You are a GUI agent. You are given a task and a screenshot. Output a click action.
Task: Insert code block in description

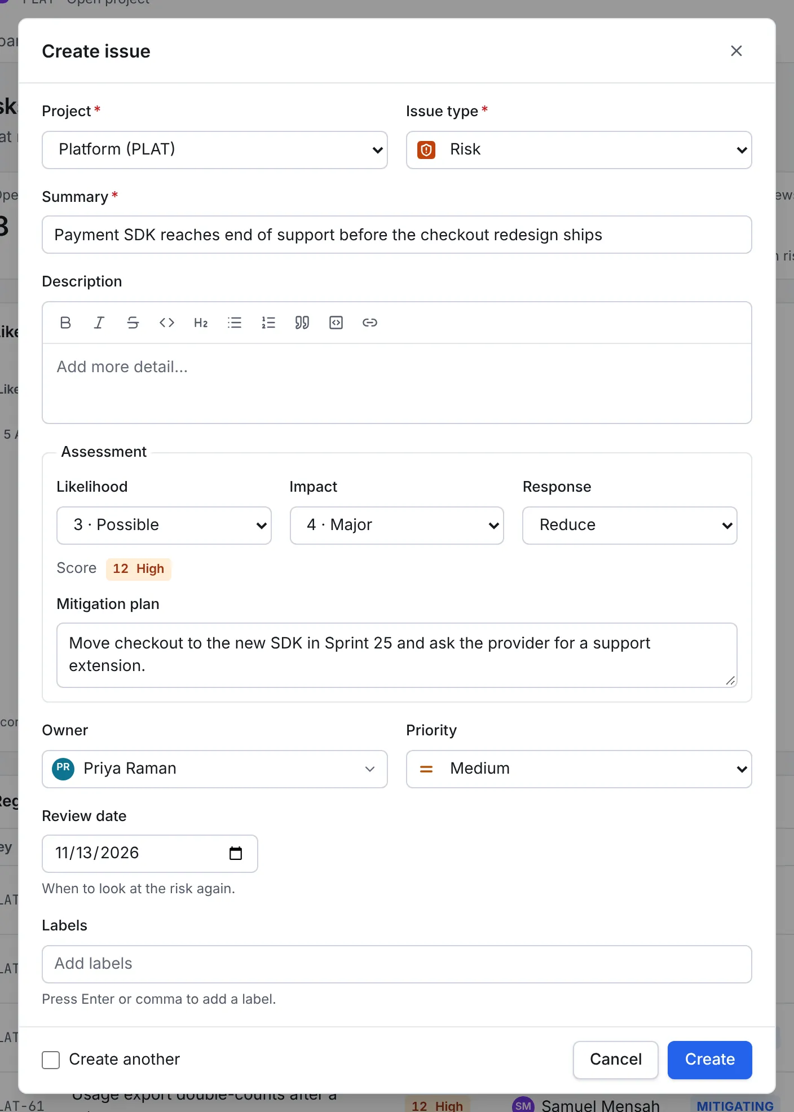[x=336, y=323]
